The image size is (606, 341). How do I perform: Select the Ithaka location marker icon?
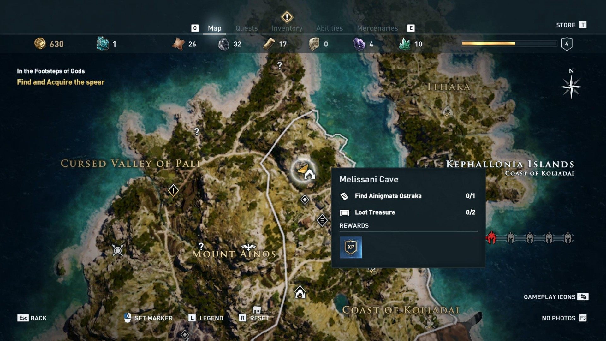tap(448, 111)
